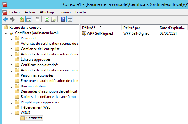Viewport: 188px width, 124px height.
Task: Open the Favoris menu
Action: coord(65,12)
